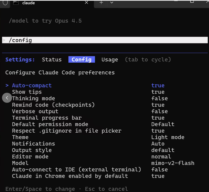Toggle the Auto-compact true value
209x192 pixels.
(158, 85)
